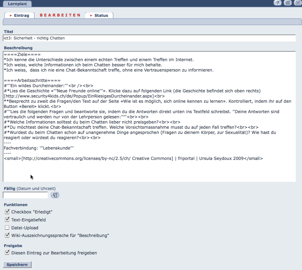Viewport: 302px width, 270px height.
Task: Enable the Datei-Upload checkbox
Action: pyautogui.click(x=7, y=227)
